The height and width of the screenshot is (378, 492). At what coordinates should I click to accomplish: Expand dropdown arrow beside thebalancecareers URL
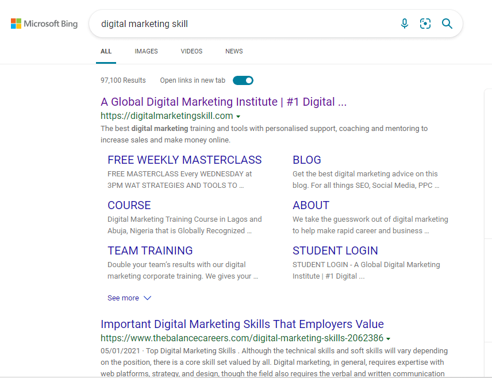tap(388, 339)
